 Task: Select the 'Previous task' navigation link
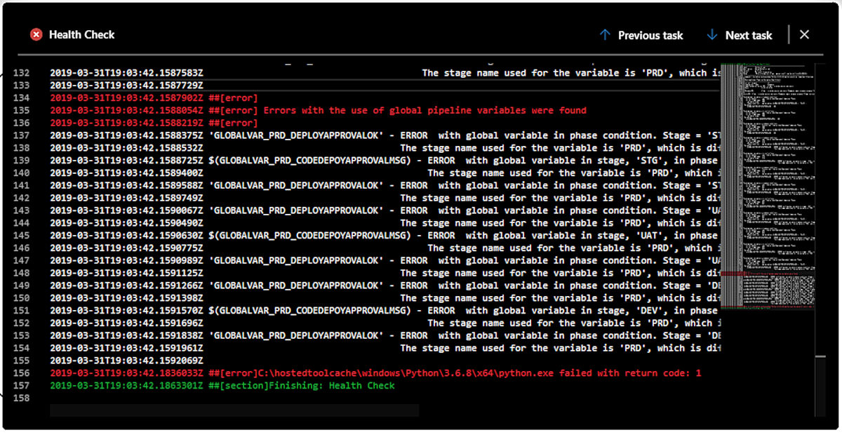click(x=650, y=34)
